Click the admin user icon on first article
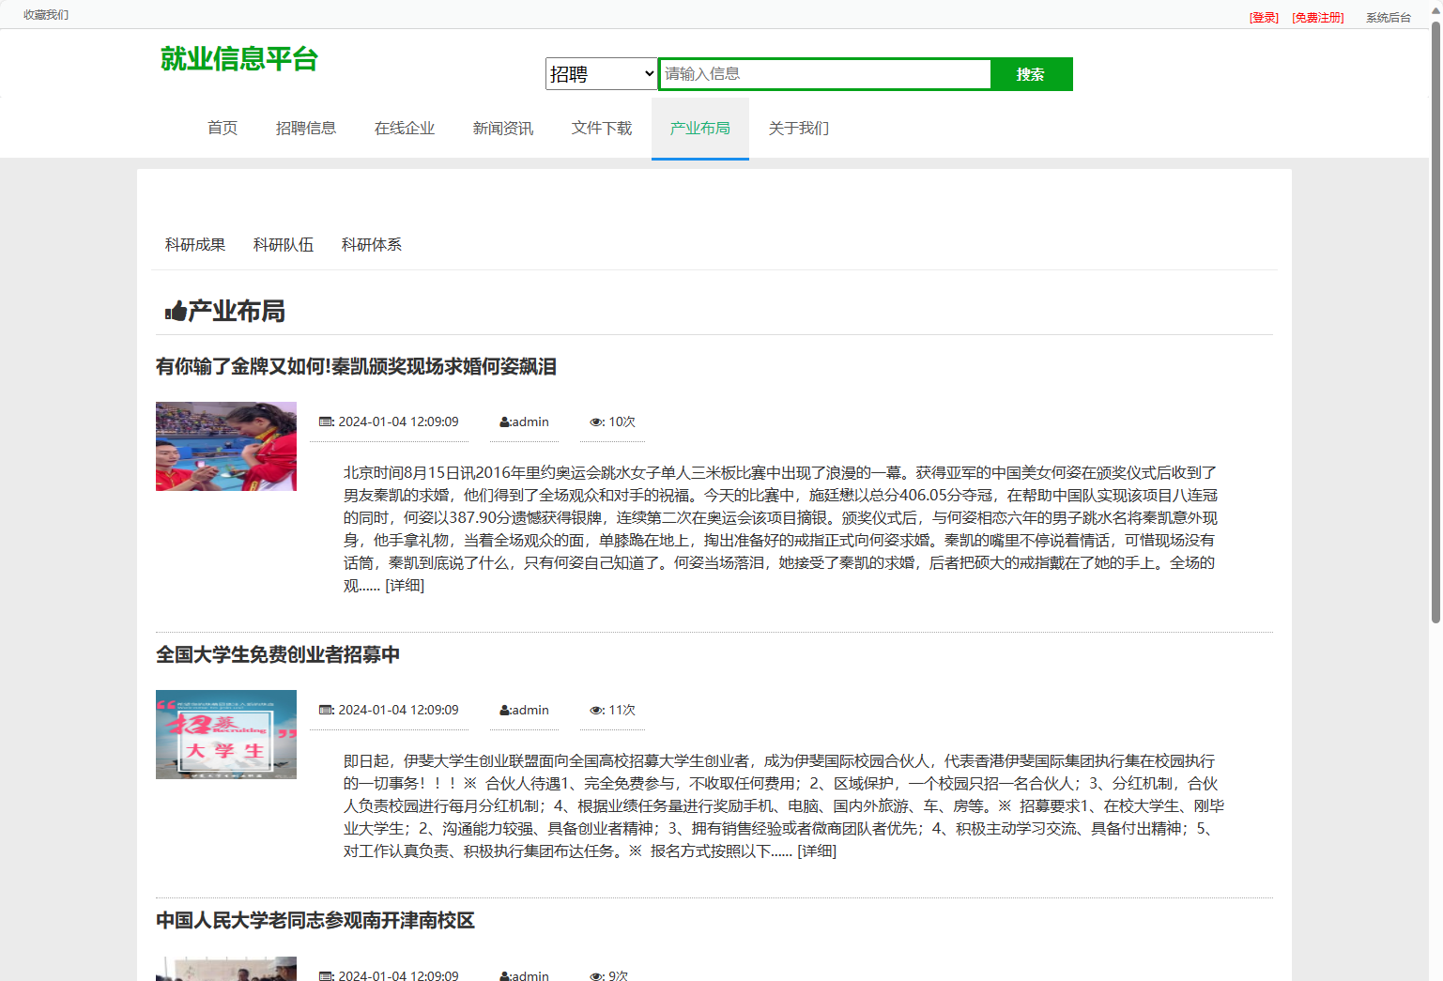 coord(504,422)
